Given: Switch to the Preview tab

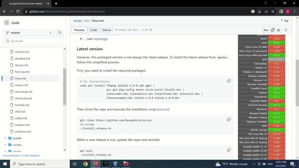Looking at the screenshot, I should [79, 30].
